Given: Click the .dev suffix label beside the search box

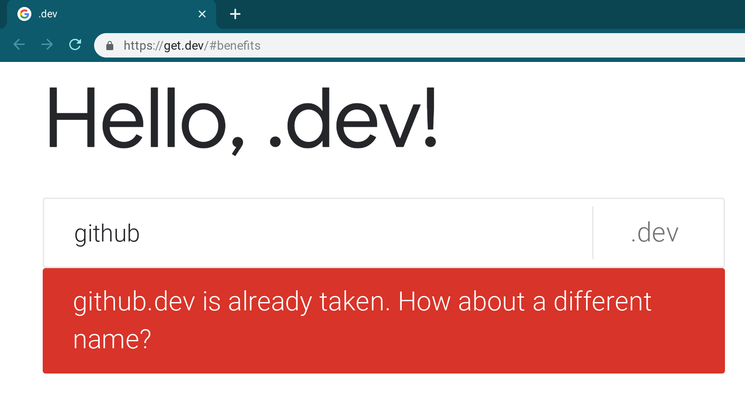Looking at the screenshot, I should (x=655, y=233).
